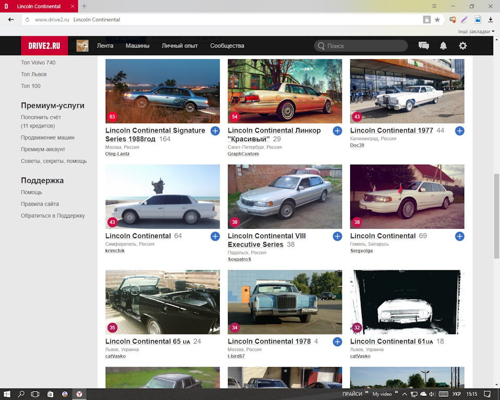
Task: Follow the Lincoln Continental Signature Series car with plus
Action: pos(215,131)
